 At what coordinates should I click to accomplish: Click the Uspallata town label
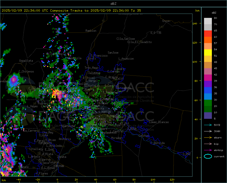tap(26, 61)
